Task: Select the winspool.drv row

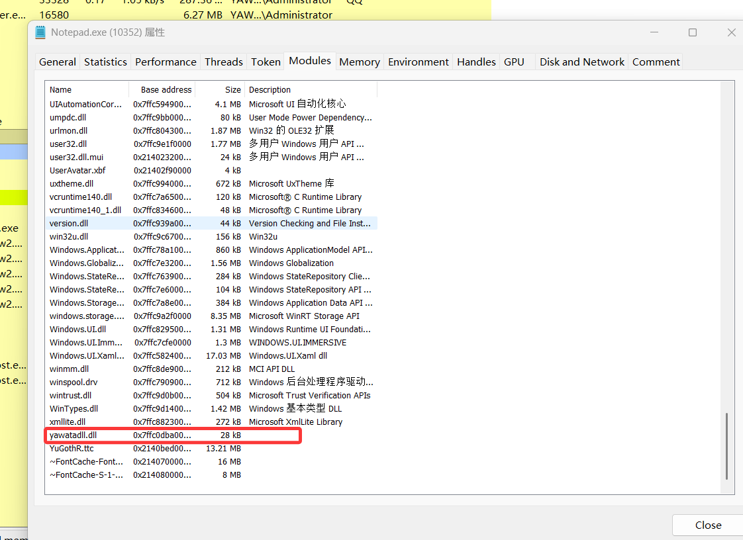Action: pos(211,382)
